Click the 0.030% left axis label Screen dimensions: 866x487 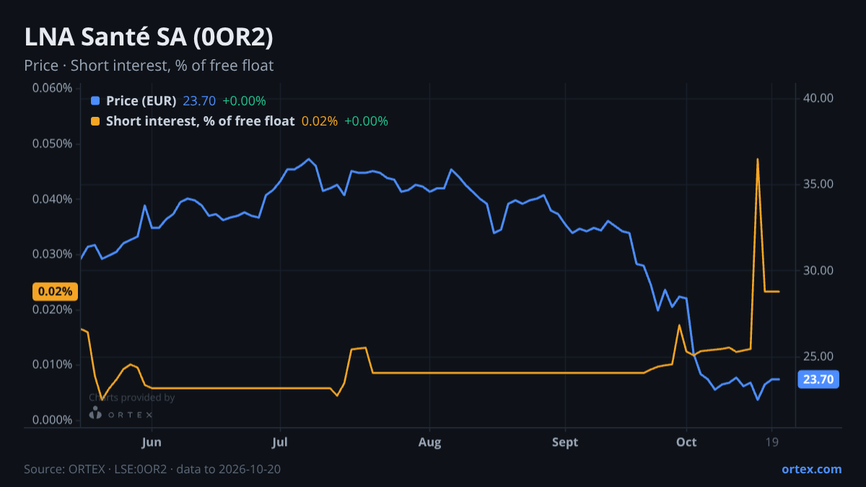tap(53, 254)
